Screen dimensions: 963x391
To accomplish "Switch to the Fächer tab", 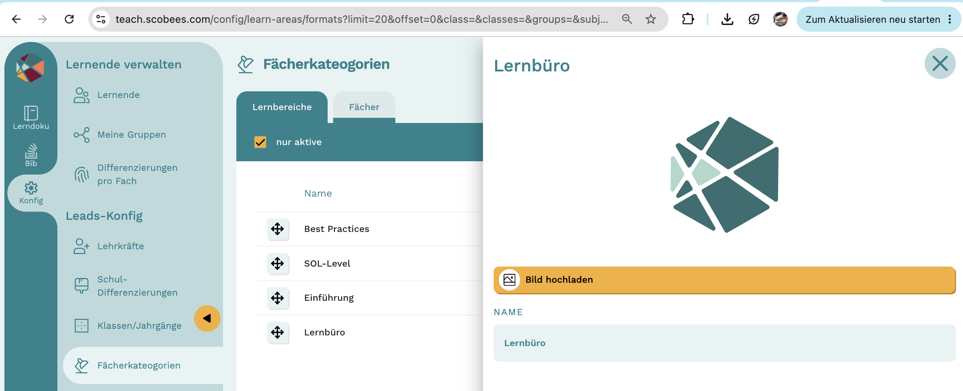I will [x=364, y=107].
